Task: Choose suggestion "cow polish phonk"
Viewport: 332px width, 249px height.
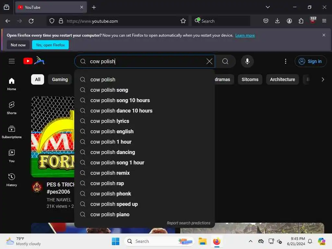Action: pos(145,194)
